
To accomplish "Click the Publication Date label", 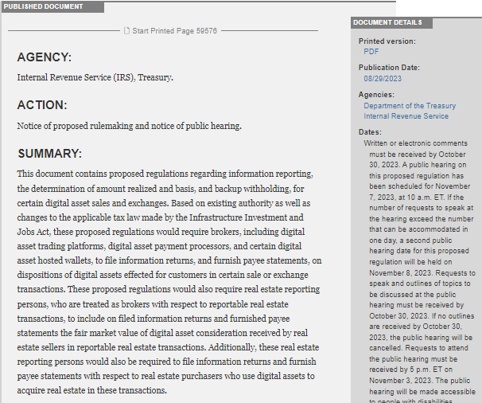I will pyautogui.click(x=389, y=68).
